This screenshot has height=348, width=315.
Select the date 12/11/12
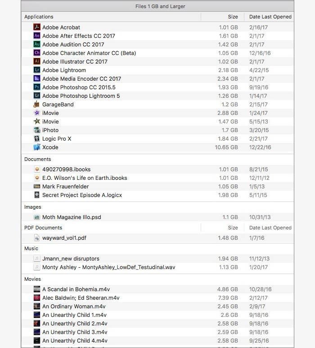click(x=259, y=178)
